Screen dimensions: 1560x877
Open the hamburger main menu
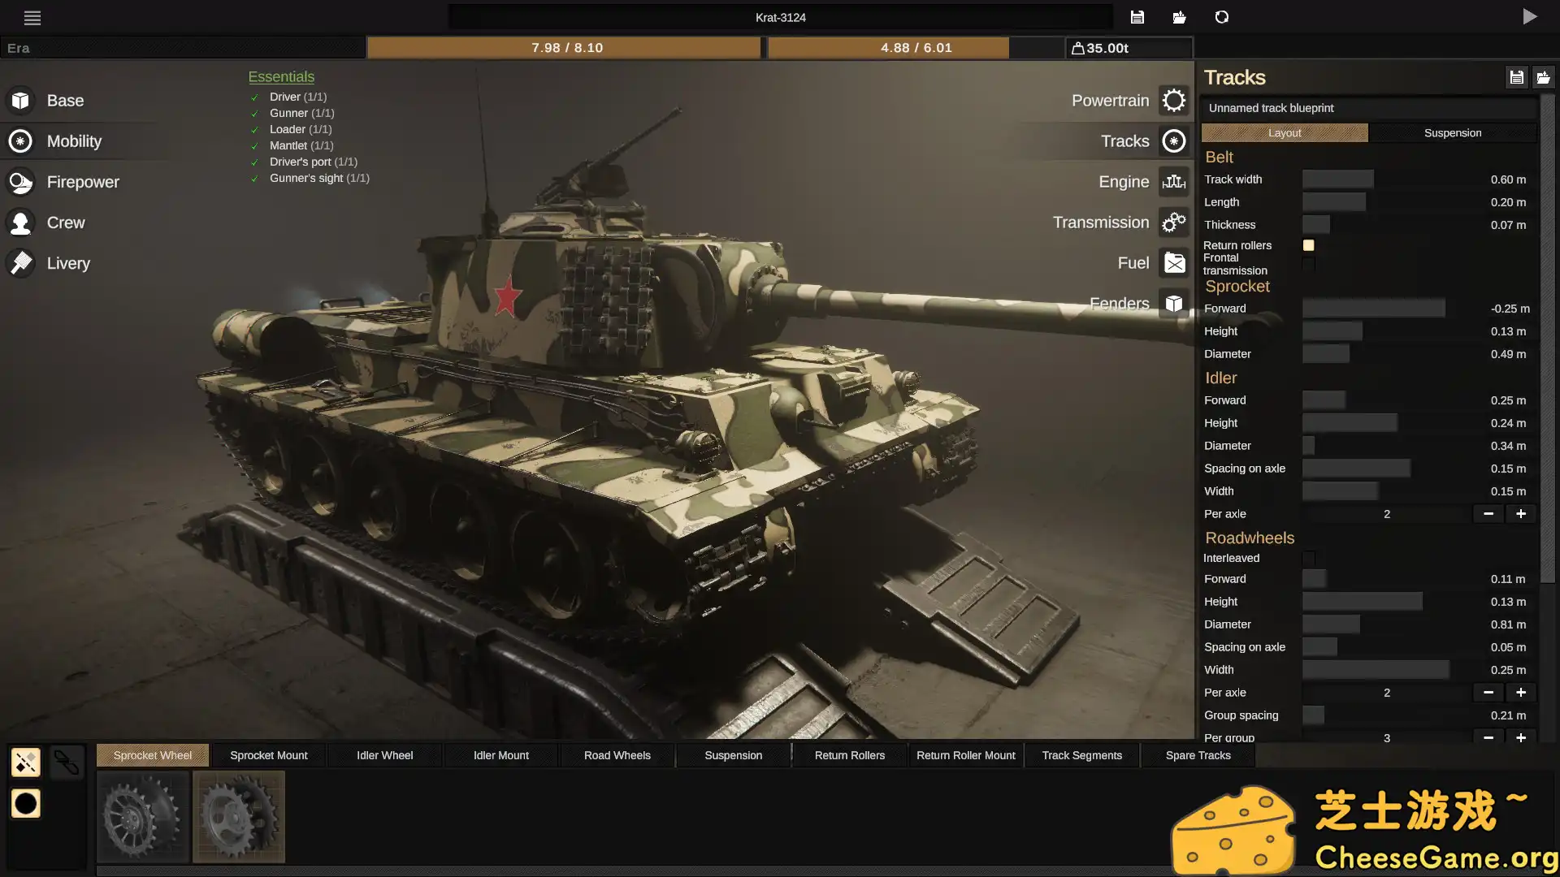[x=32, y=17]
